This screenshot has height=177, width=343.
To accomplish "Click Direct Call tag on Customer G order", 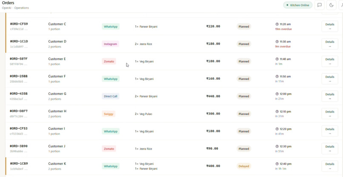I will pyautogui.click(x=111, y=96).
